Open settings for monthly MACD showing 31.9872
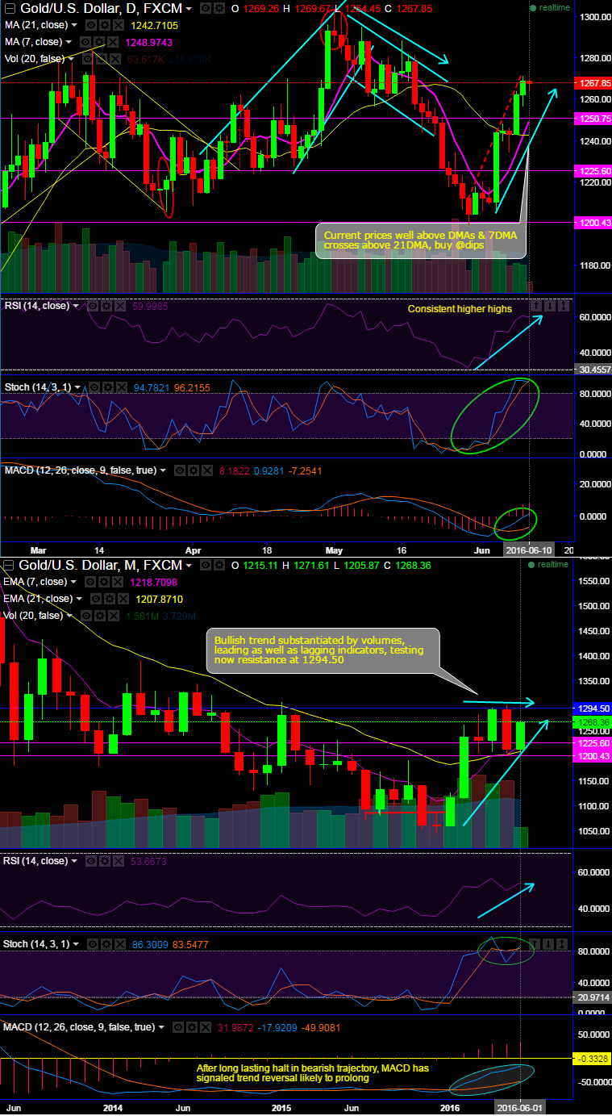 point(194,1026)
